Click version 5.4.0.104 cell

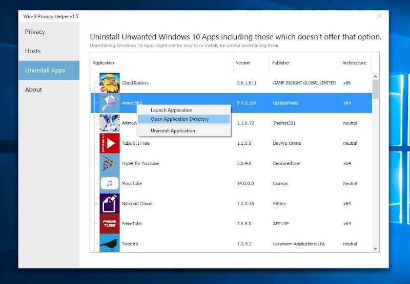click(247, 103)
